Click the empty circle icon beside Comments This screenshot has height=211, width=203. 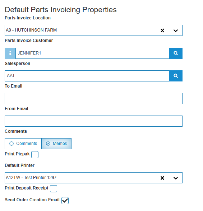coord(11,144)
